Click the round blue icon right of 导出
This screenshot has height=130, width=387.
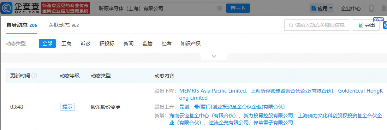pyautogui.click(x=385, y=25)
